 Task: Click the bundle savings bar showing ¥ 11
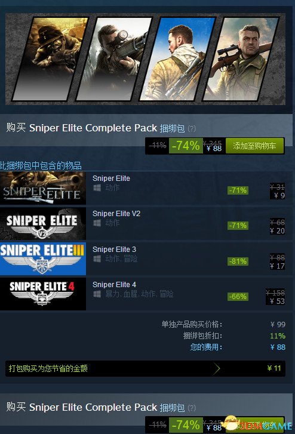click(x=146, y=368)
